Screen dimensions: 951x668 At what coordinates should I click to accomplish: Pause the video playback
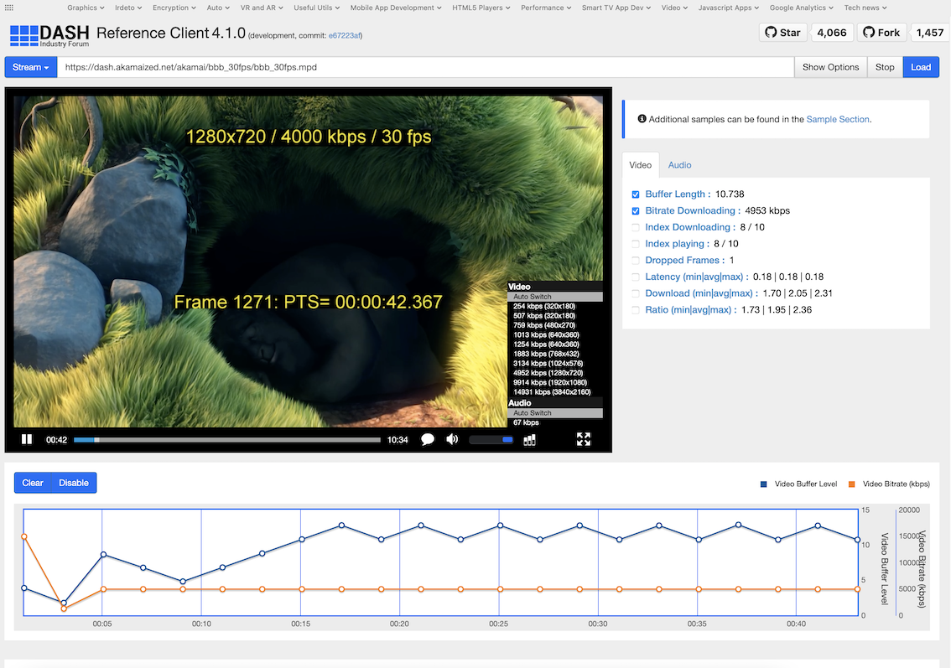click(x=27, y=439)
